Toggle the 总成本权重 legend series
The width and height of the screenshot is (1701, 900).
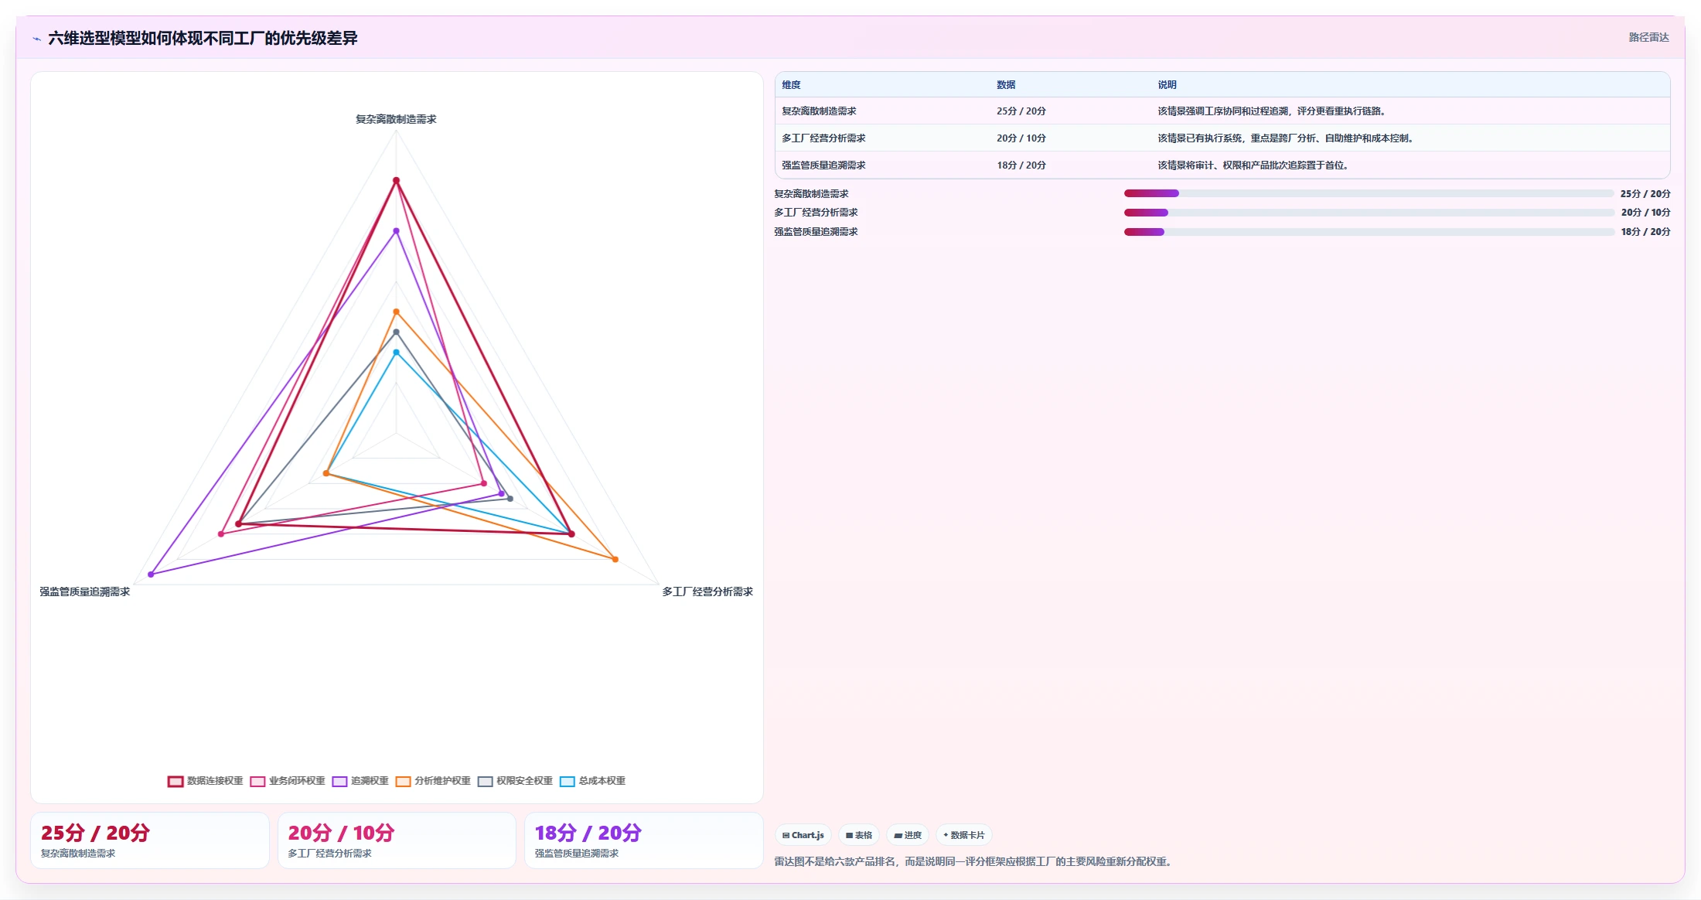point(592,781)
